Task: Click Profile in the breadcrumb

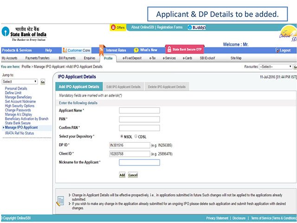Action: pos(26,67)
